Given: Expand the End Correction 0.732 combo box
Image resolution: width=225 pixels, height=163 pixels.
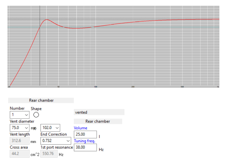Looking at the screenshot, I should pyautogui.click(x=68, y=141).
